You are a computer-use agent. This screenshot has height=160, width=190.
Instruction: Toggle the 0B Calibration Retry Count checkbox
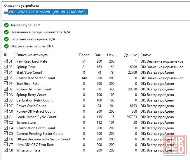[x=6, y=100]
